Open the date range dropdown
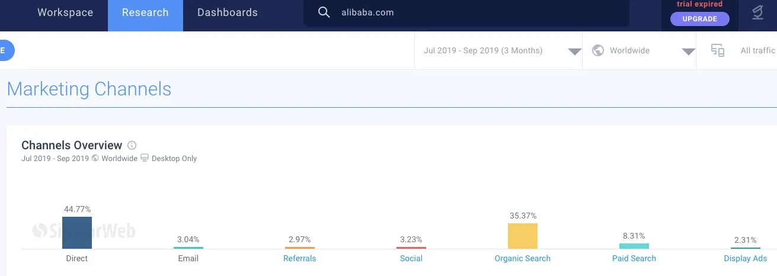Screen dimensions: 777x276 click(574, 51)
